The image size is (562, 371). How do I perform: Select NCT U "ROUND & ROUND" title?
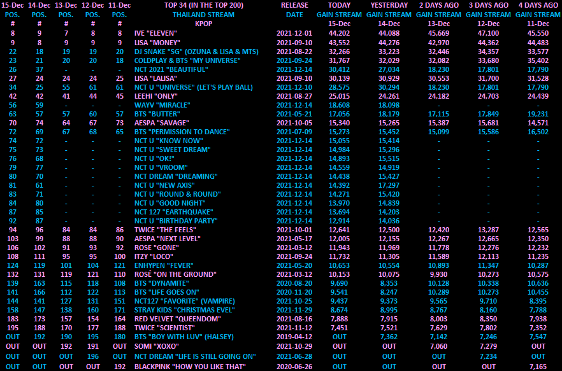click(178, 194)
